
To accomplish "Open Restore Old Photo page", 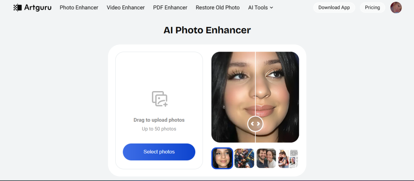I will (218, 8).
